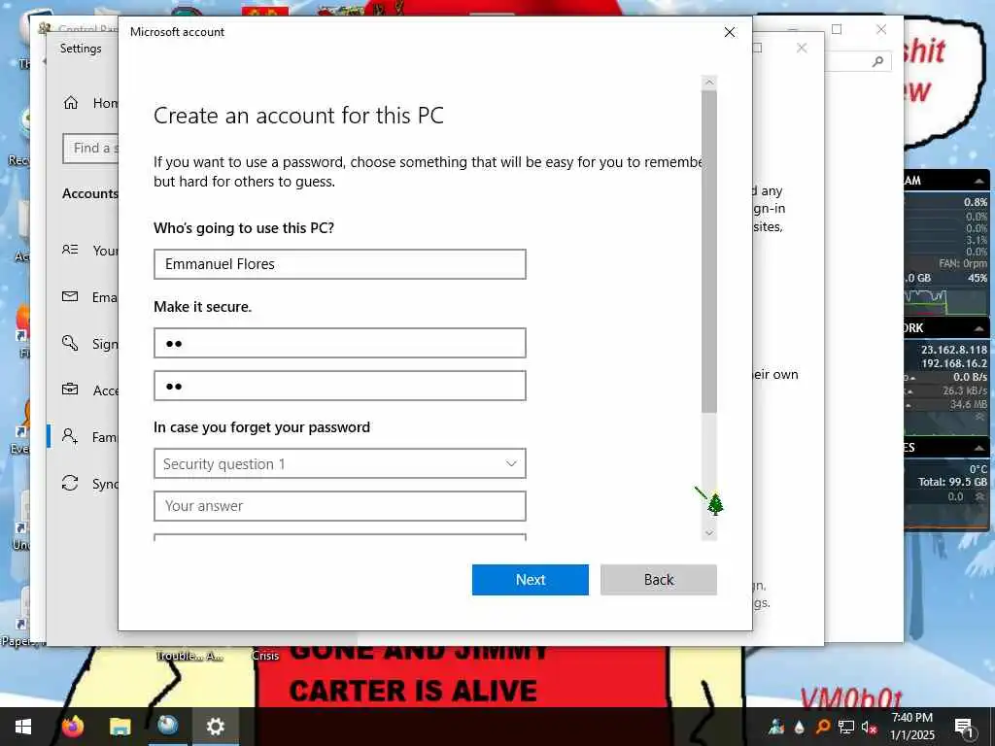
Task: Click the dialog vertical scrollbar thumb
Action: (x=709, y=252)
